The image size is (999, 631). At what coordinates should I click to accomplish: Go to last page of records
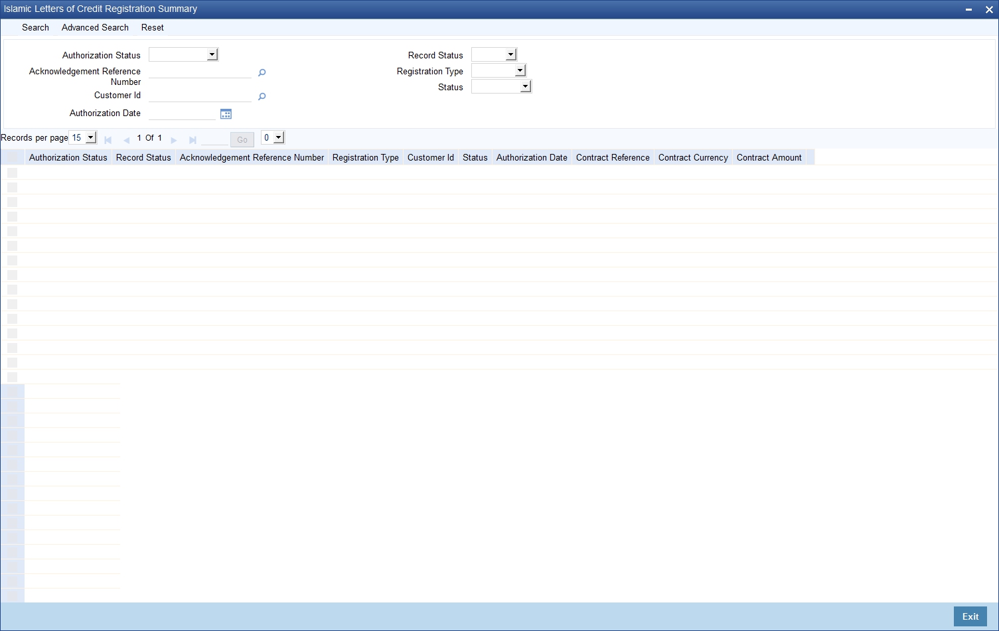click(192, 140)
